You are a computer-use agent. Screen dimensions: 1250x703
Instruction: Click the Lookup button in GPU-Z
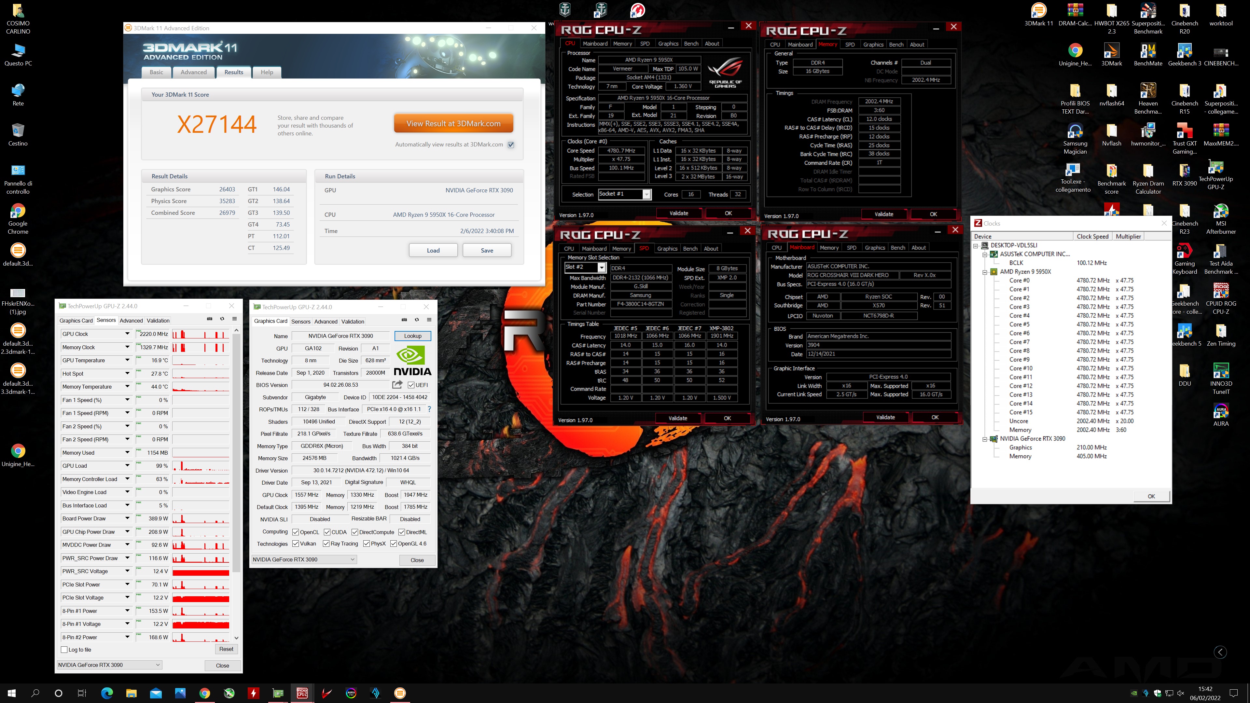point(412,336)
